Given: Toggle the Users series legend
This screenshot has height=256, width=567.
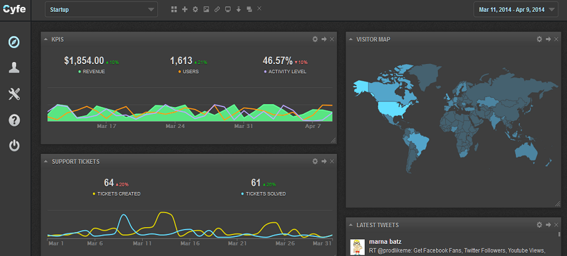Looking at the screenshot, I should [188, 72].
